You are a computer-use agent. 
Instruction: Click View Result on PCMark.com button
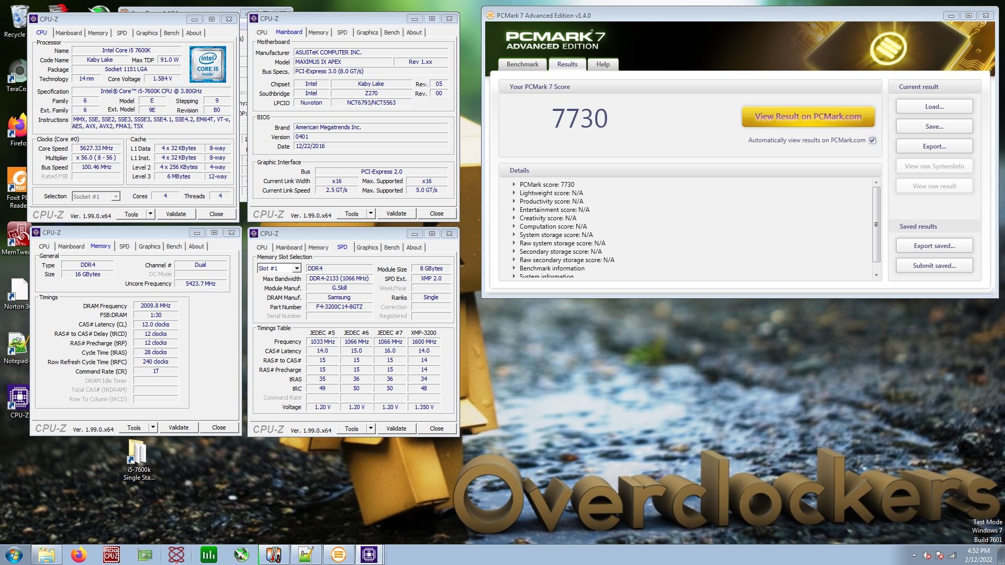[808, 117]
